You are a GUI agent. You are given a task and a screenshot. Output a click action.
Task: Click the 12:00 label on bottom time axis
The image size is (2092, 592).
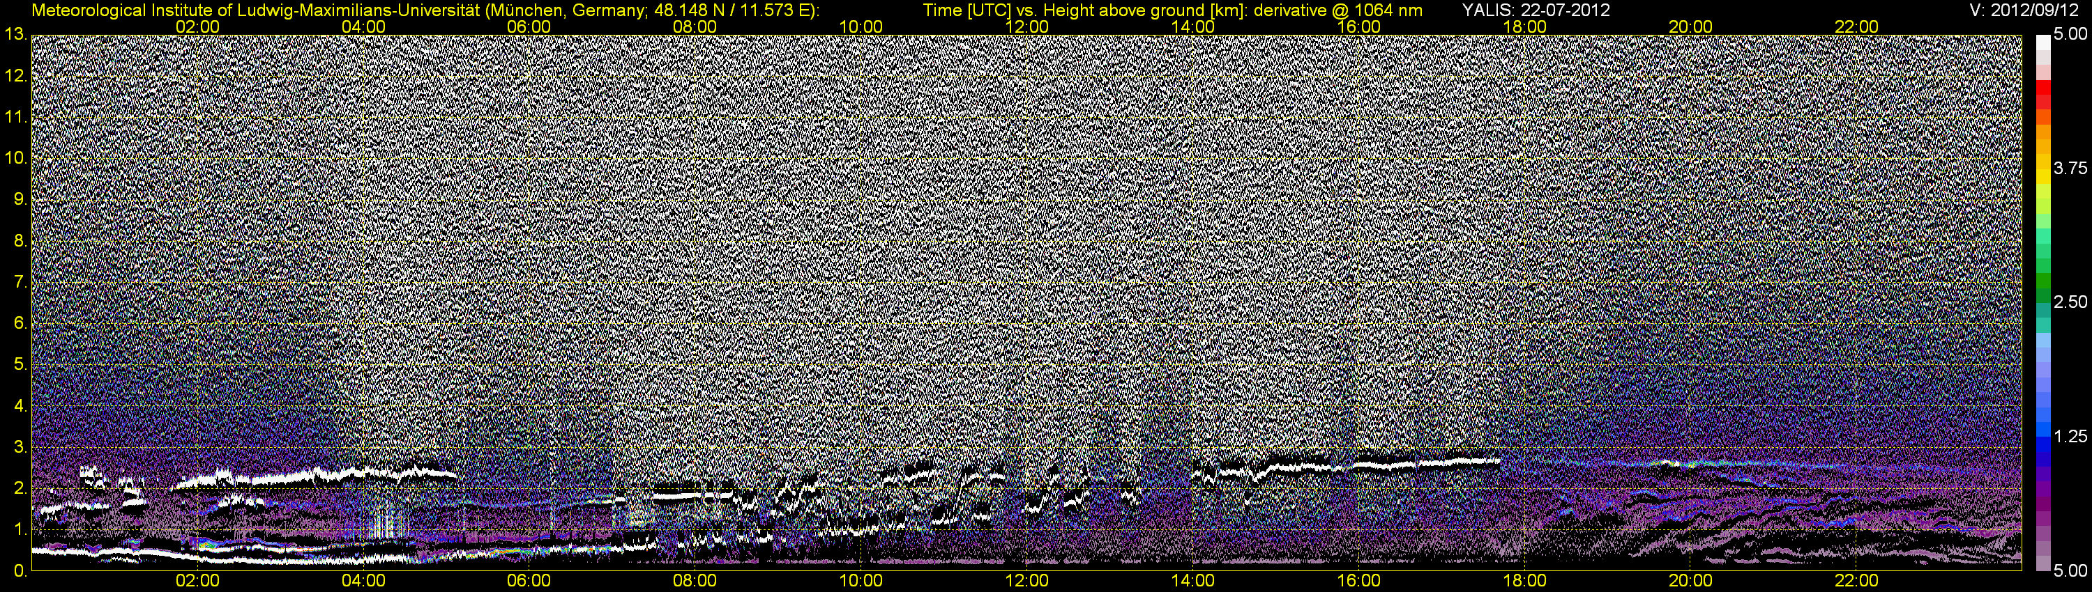point(1027,581)
